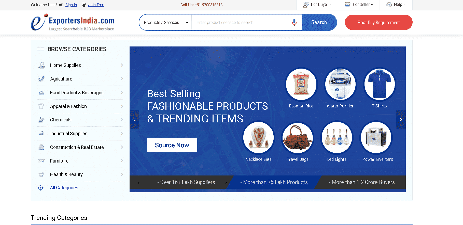Click the Furniture category icon
The image size is (463, 225).
pos(41,161)
